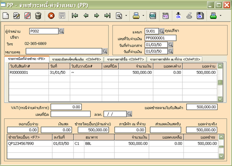Open lookup for supplier code P002
This screenshot has width=232, height=166.
tap(62, 31)
